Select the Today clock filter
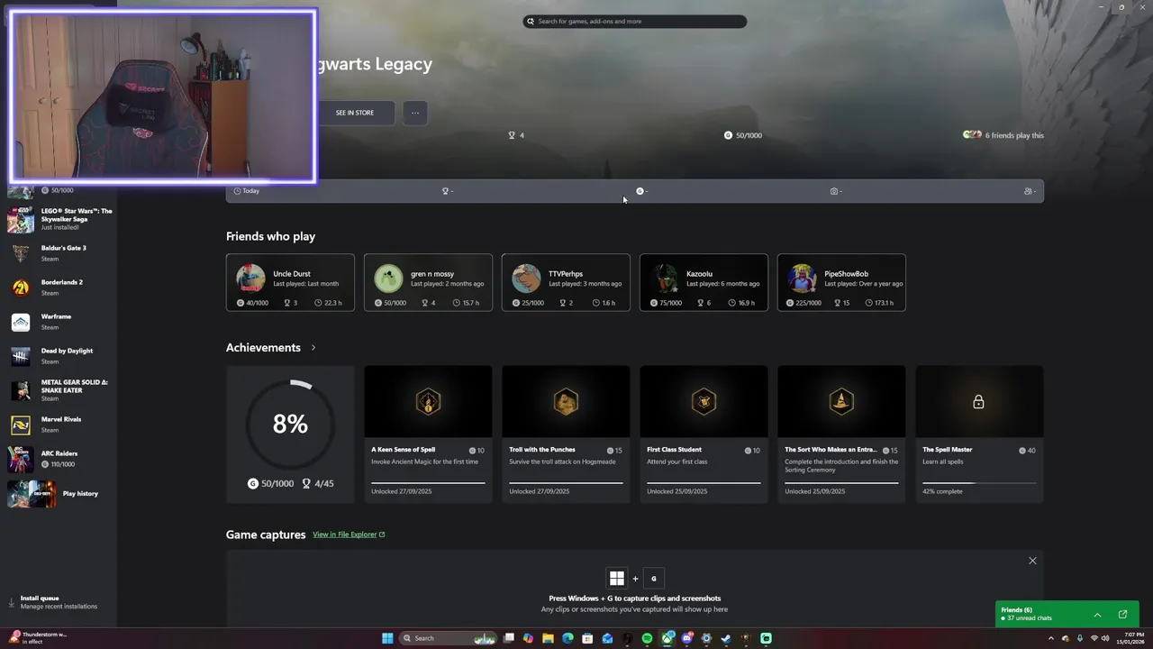The width and height of the screenshot is (1153, 649). pos(247,191)
